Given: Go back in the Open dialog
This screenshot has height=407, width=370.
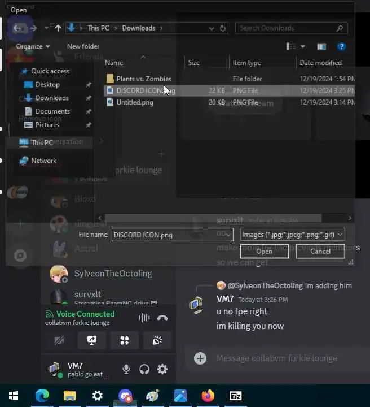Looking at the screenshot, I should click(x=17, y=28).
